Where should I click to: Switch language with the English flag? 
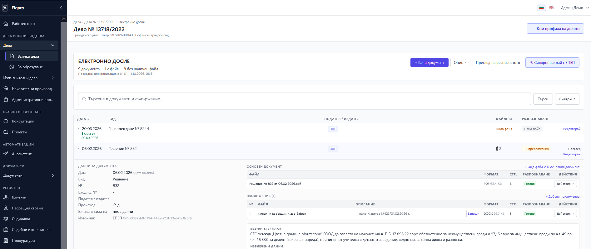pyautogui.click(x=551, y=8)
